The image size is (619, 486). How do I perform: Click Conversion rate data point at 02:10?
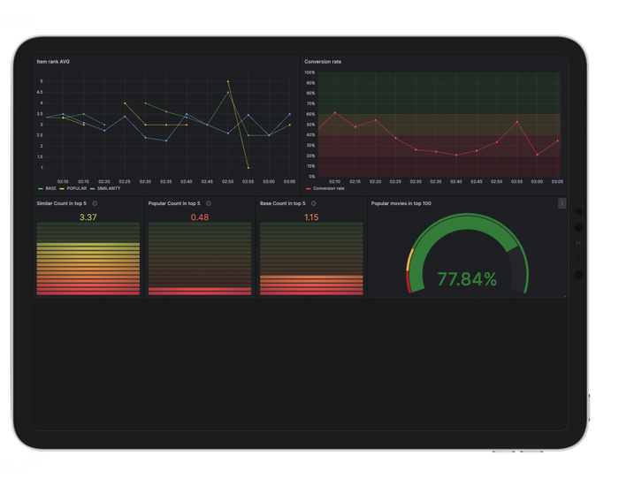pos(334,112)
